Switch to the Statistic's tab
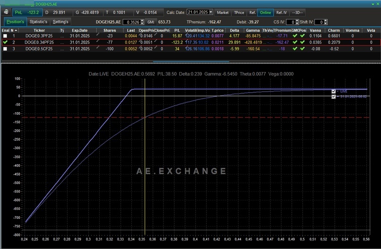Viewport: 381px width, 249px height. click(x=38, y=22)
